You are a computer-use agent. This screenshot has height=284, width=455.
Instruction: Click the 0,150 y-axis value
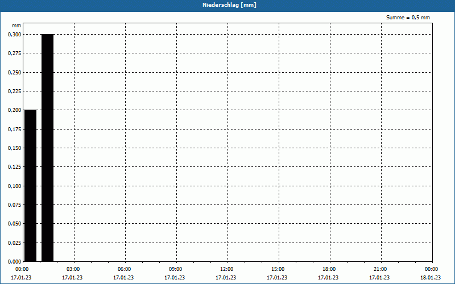pos(15,148)
